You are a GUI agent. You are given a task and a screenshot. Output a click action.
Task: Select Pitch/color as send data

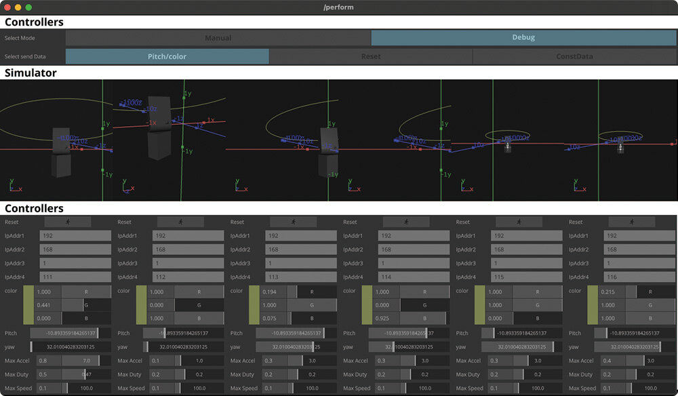(x=167, y=56)
